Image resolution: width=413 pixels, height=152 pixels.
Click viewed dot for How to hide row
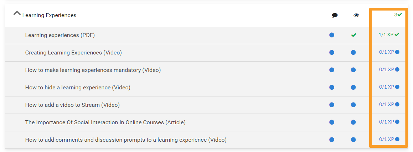pyautogui.click(x=353, y=87)
